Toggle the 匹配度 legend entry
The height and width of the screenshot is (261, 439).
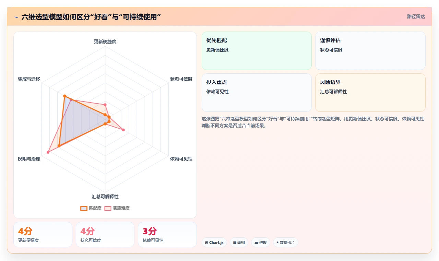pyautogui.click(x=91, y=208)
